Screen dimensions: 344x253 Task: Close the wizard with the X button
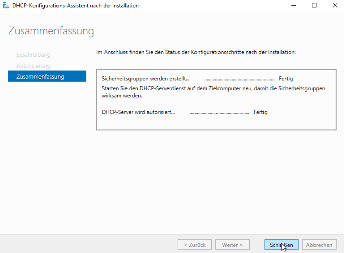tap(335, 5)
